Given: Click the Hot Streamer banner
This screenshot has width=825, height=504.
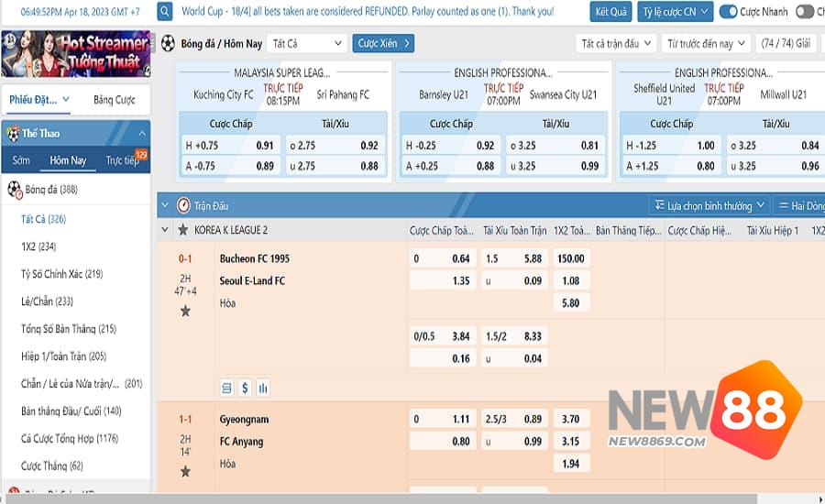Looking at the screenshot, I should 75,53.
